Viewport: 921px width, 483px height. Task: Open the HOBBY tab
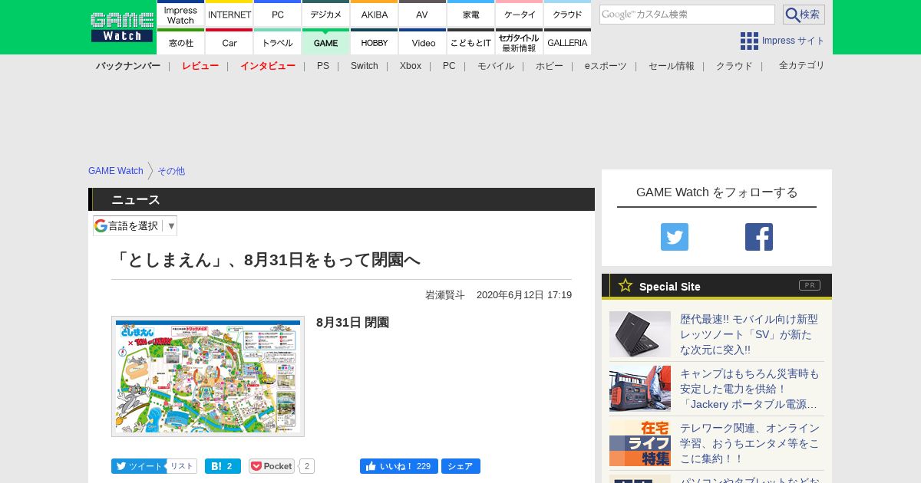375,41
